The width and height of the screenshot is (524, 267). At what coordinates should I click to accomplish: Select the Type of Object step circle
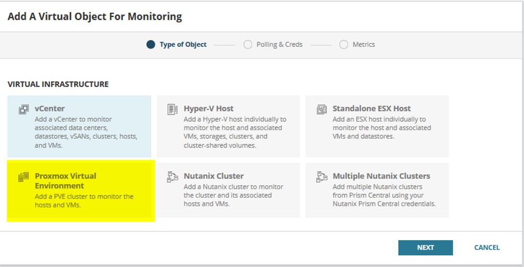tap(150, 44)
